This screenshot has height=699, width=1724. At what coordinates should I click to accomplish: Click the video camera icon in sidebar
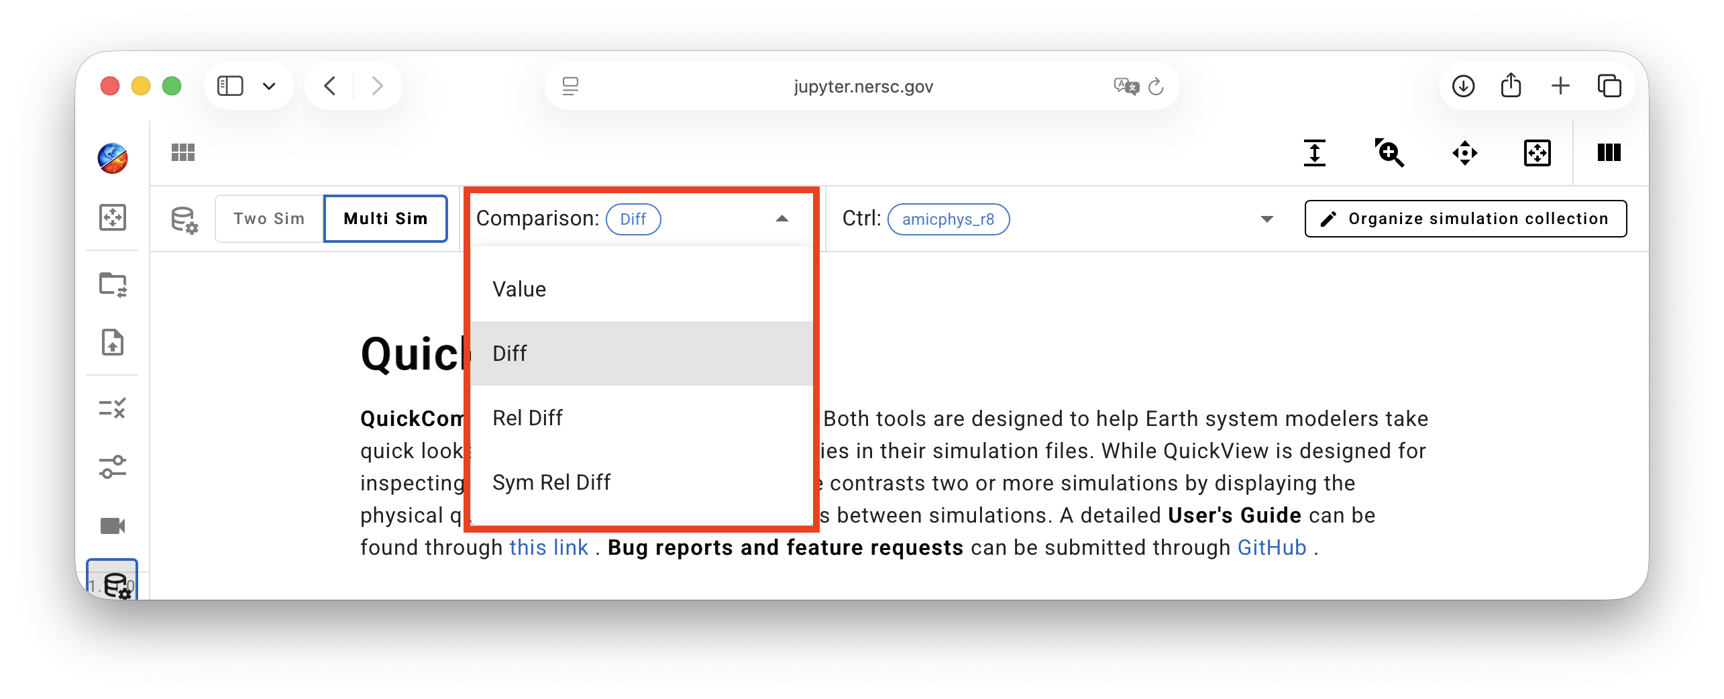[x=113, y=526]
